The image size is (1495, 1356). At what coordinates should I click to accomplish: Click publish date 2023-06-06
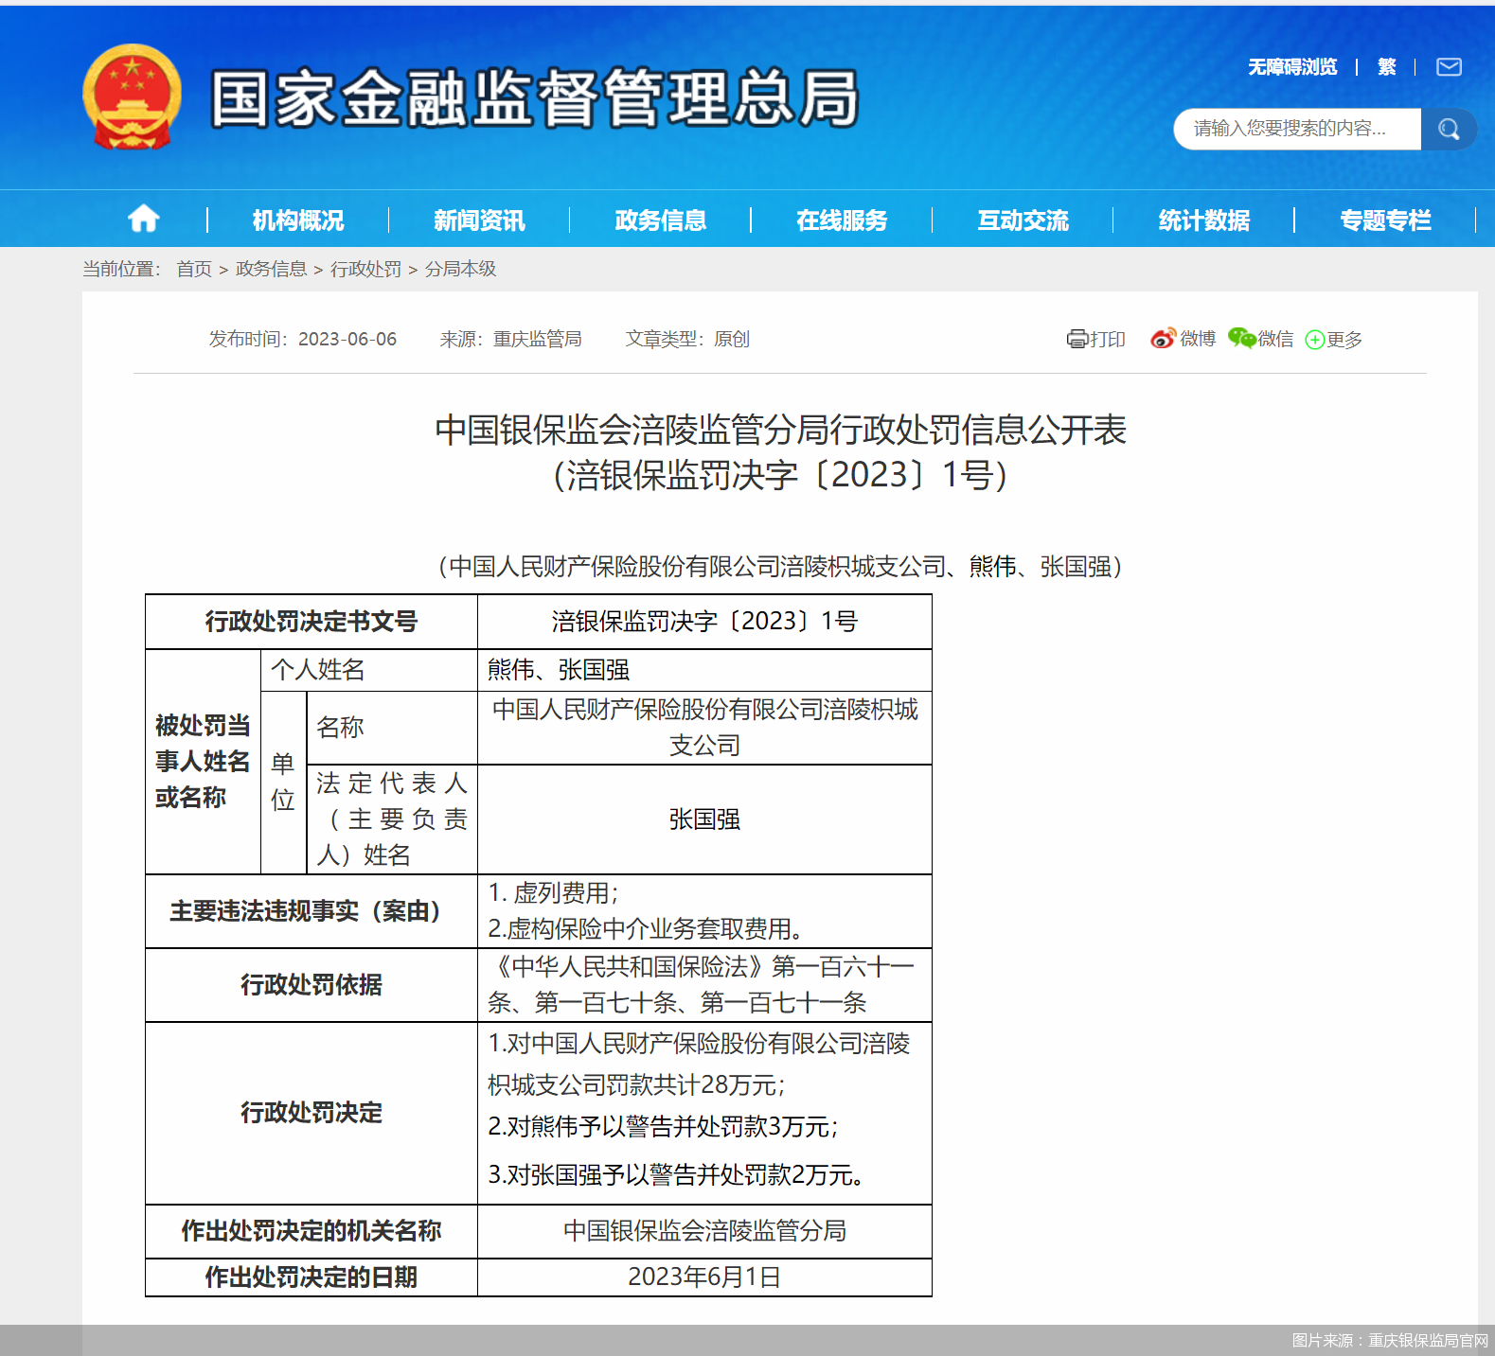pyautogui.click(x=347, y=339)
